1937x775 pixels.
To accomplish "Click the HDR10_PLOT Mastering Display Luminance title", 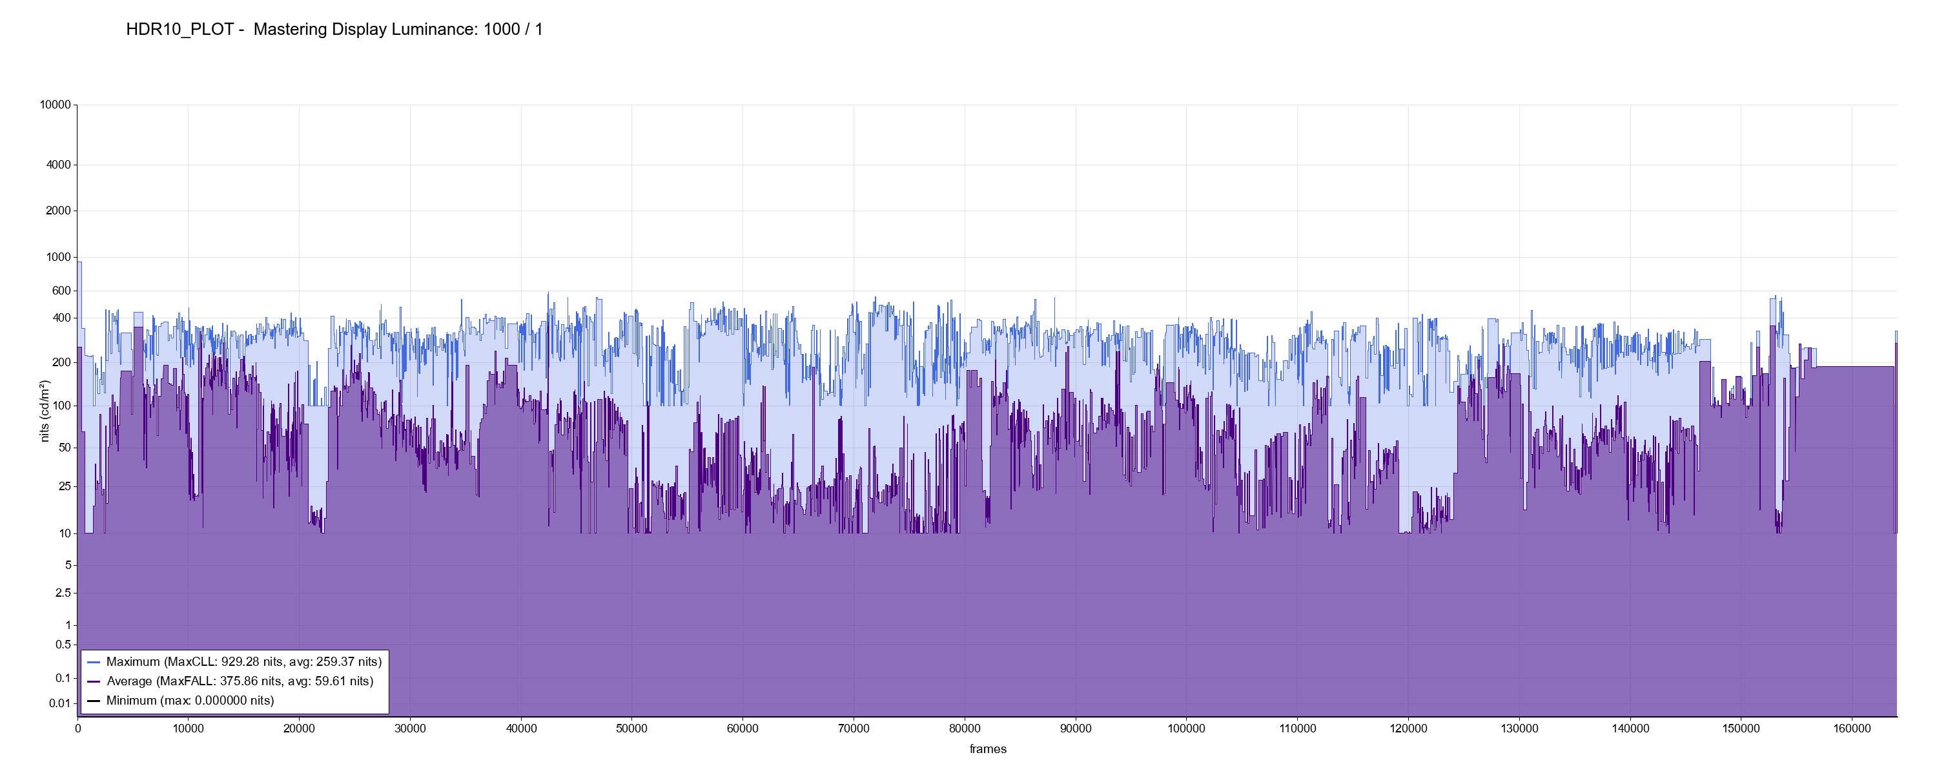I will click(334, 29).
